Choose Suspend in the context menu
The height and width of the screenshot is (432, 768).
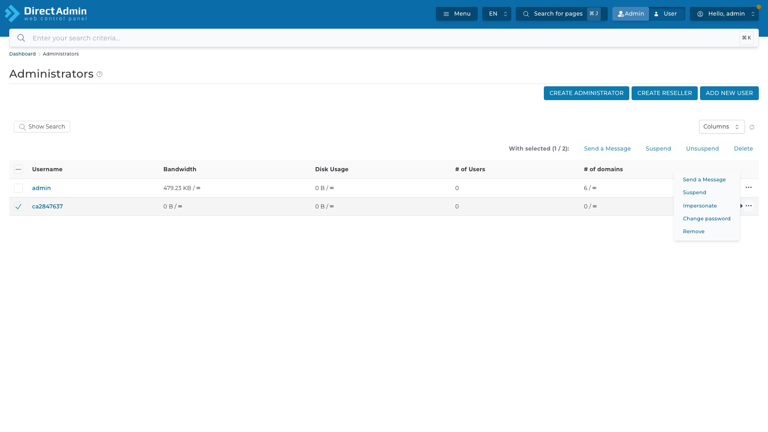tap(695, 192)
